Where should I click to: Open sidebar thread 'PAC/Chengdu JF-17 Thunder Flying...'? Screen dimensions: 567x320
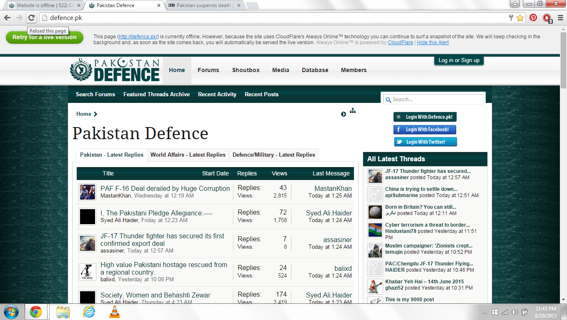point(429,263)
